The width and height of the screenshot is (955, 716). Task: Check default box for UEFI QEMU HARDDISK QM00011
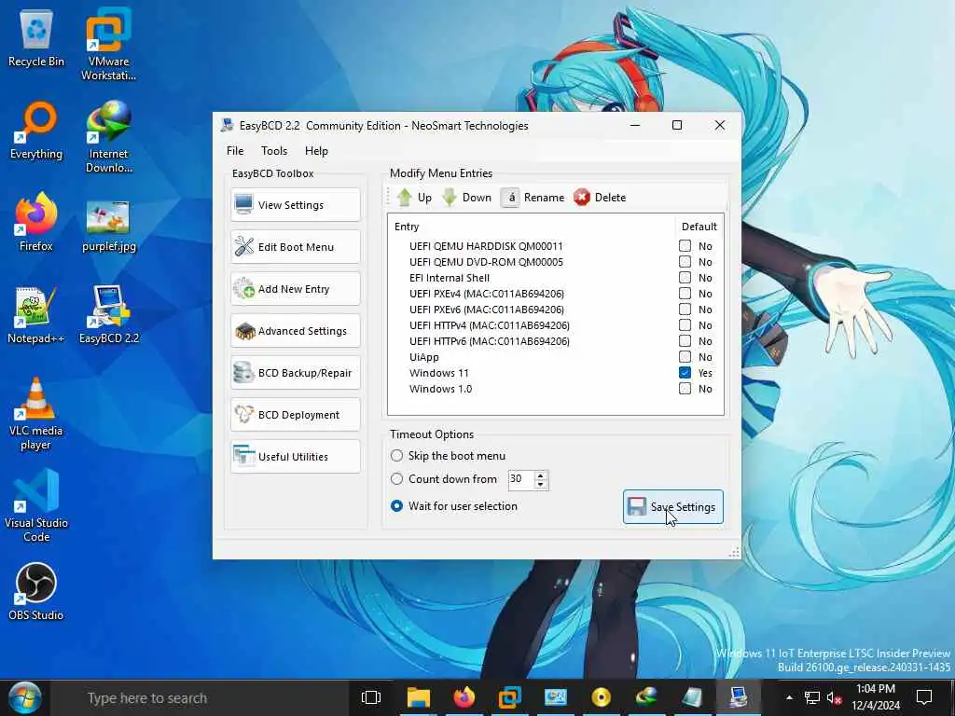[x=685, y=246]
